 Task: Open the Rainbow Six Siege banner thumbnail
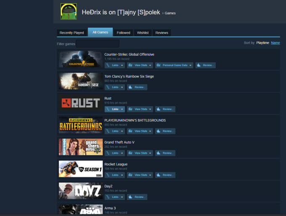tap(81, 81)
